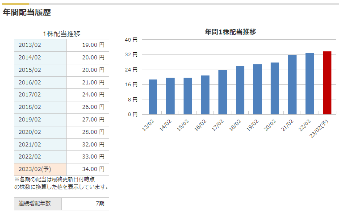Click the 1株配当推移 table title
The width and height of the screenshot is (339, 213).
point(62,34)
